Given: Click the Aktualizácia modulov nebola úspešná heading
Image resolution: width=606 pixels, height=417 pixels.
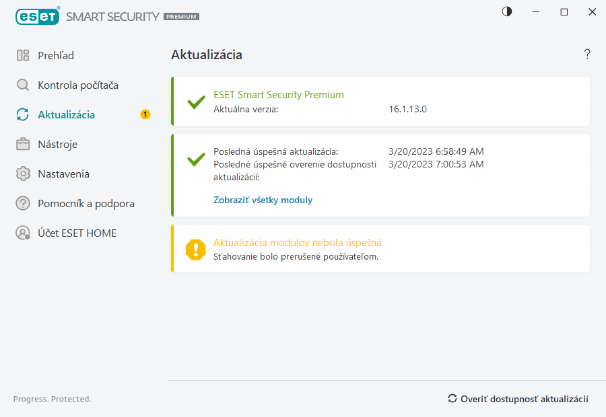Looking at the screenshot, I should tap(297, 243).
